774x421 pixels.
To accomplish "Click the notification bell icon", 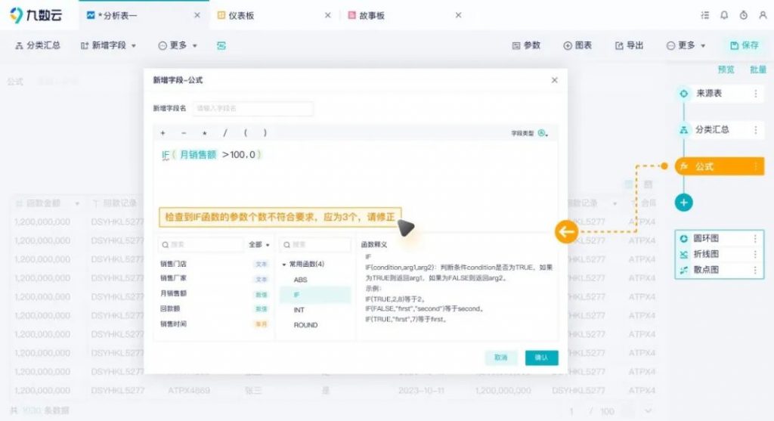I will (x=724, y=15).
